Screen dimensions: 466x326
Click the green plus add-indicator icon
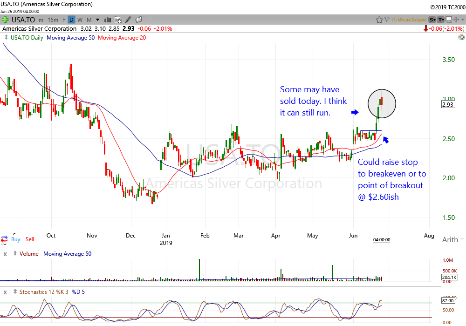coord(5,20)
